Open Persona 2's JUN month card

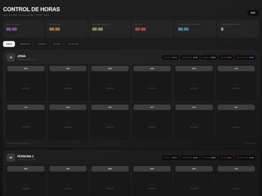pyautogui.click(x=236, y=181)
